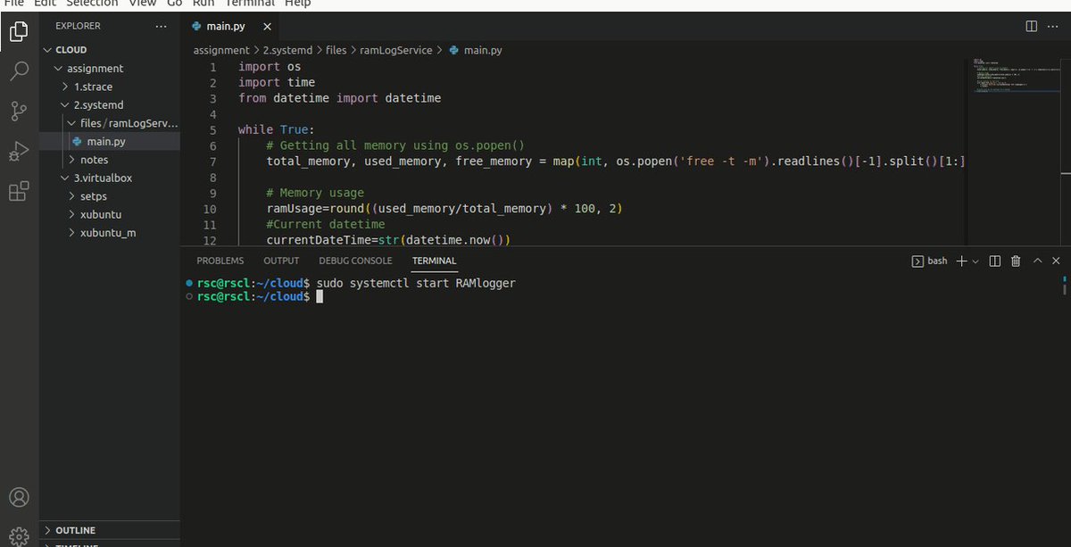Click the 'while True:' code line
Image resolution: width=1071 pixels, height=547 pixels.
coord(276,130)
